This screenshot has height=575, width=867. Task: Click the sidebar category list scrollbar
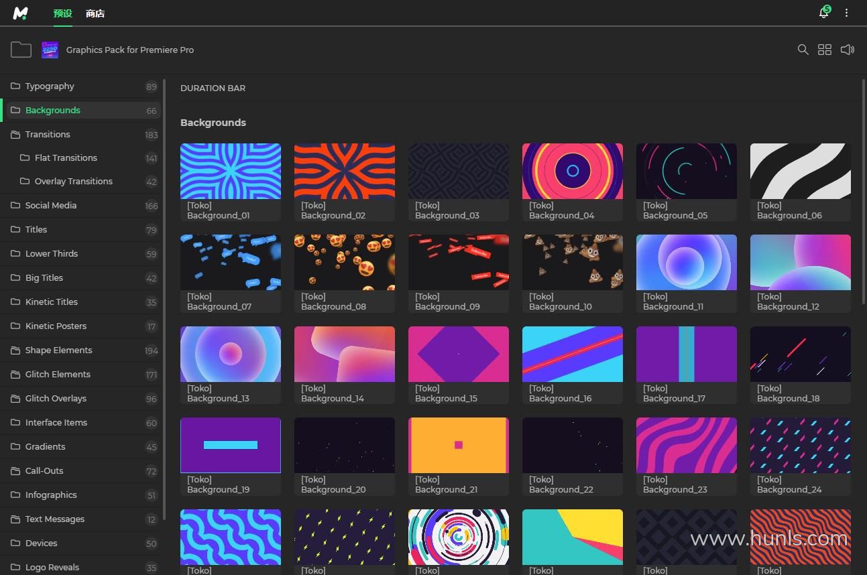[164, 302]
